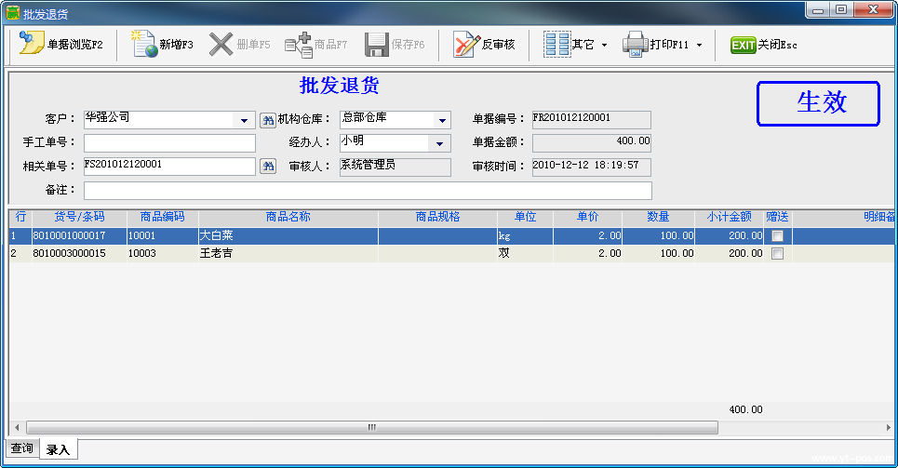Click the 商品规格 column header
The height and width of the screenshot is (468, 898).
[437, 217]
